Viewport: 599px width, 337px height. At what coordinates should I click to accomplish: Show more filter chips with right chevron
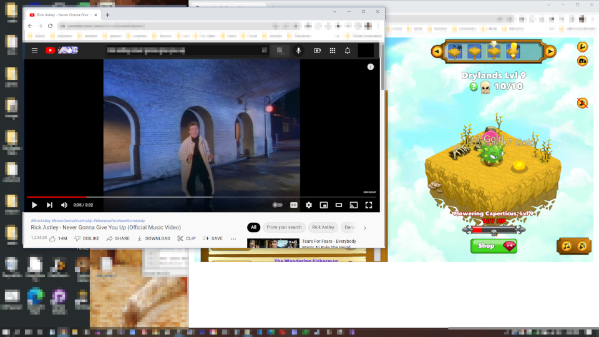(365, 228)
